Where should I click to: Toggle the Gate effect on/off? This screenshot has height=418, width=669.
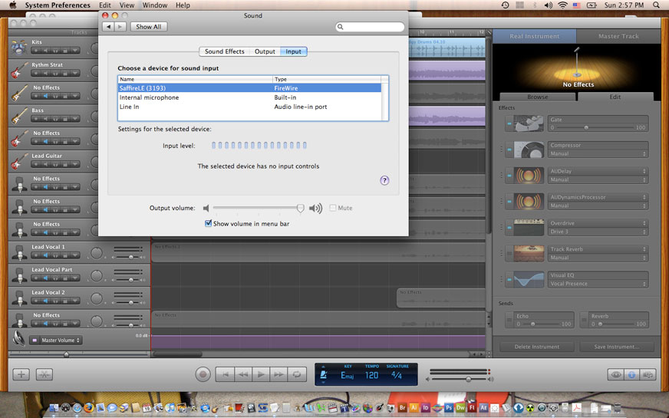(x=509, y=123)
